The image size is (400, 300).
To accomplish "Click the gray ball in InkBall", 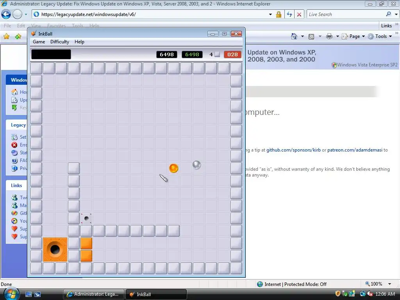I will pyautogui.click(x=196, y=165).
